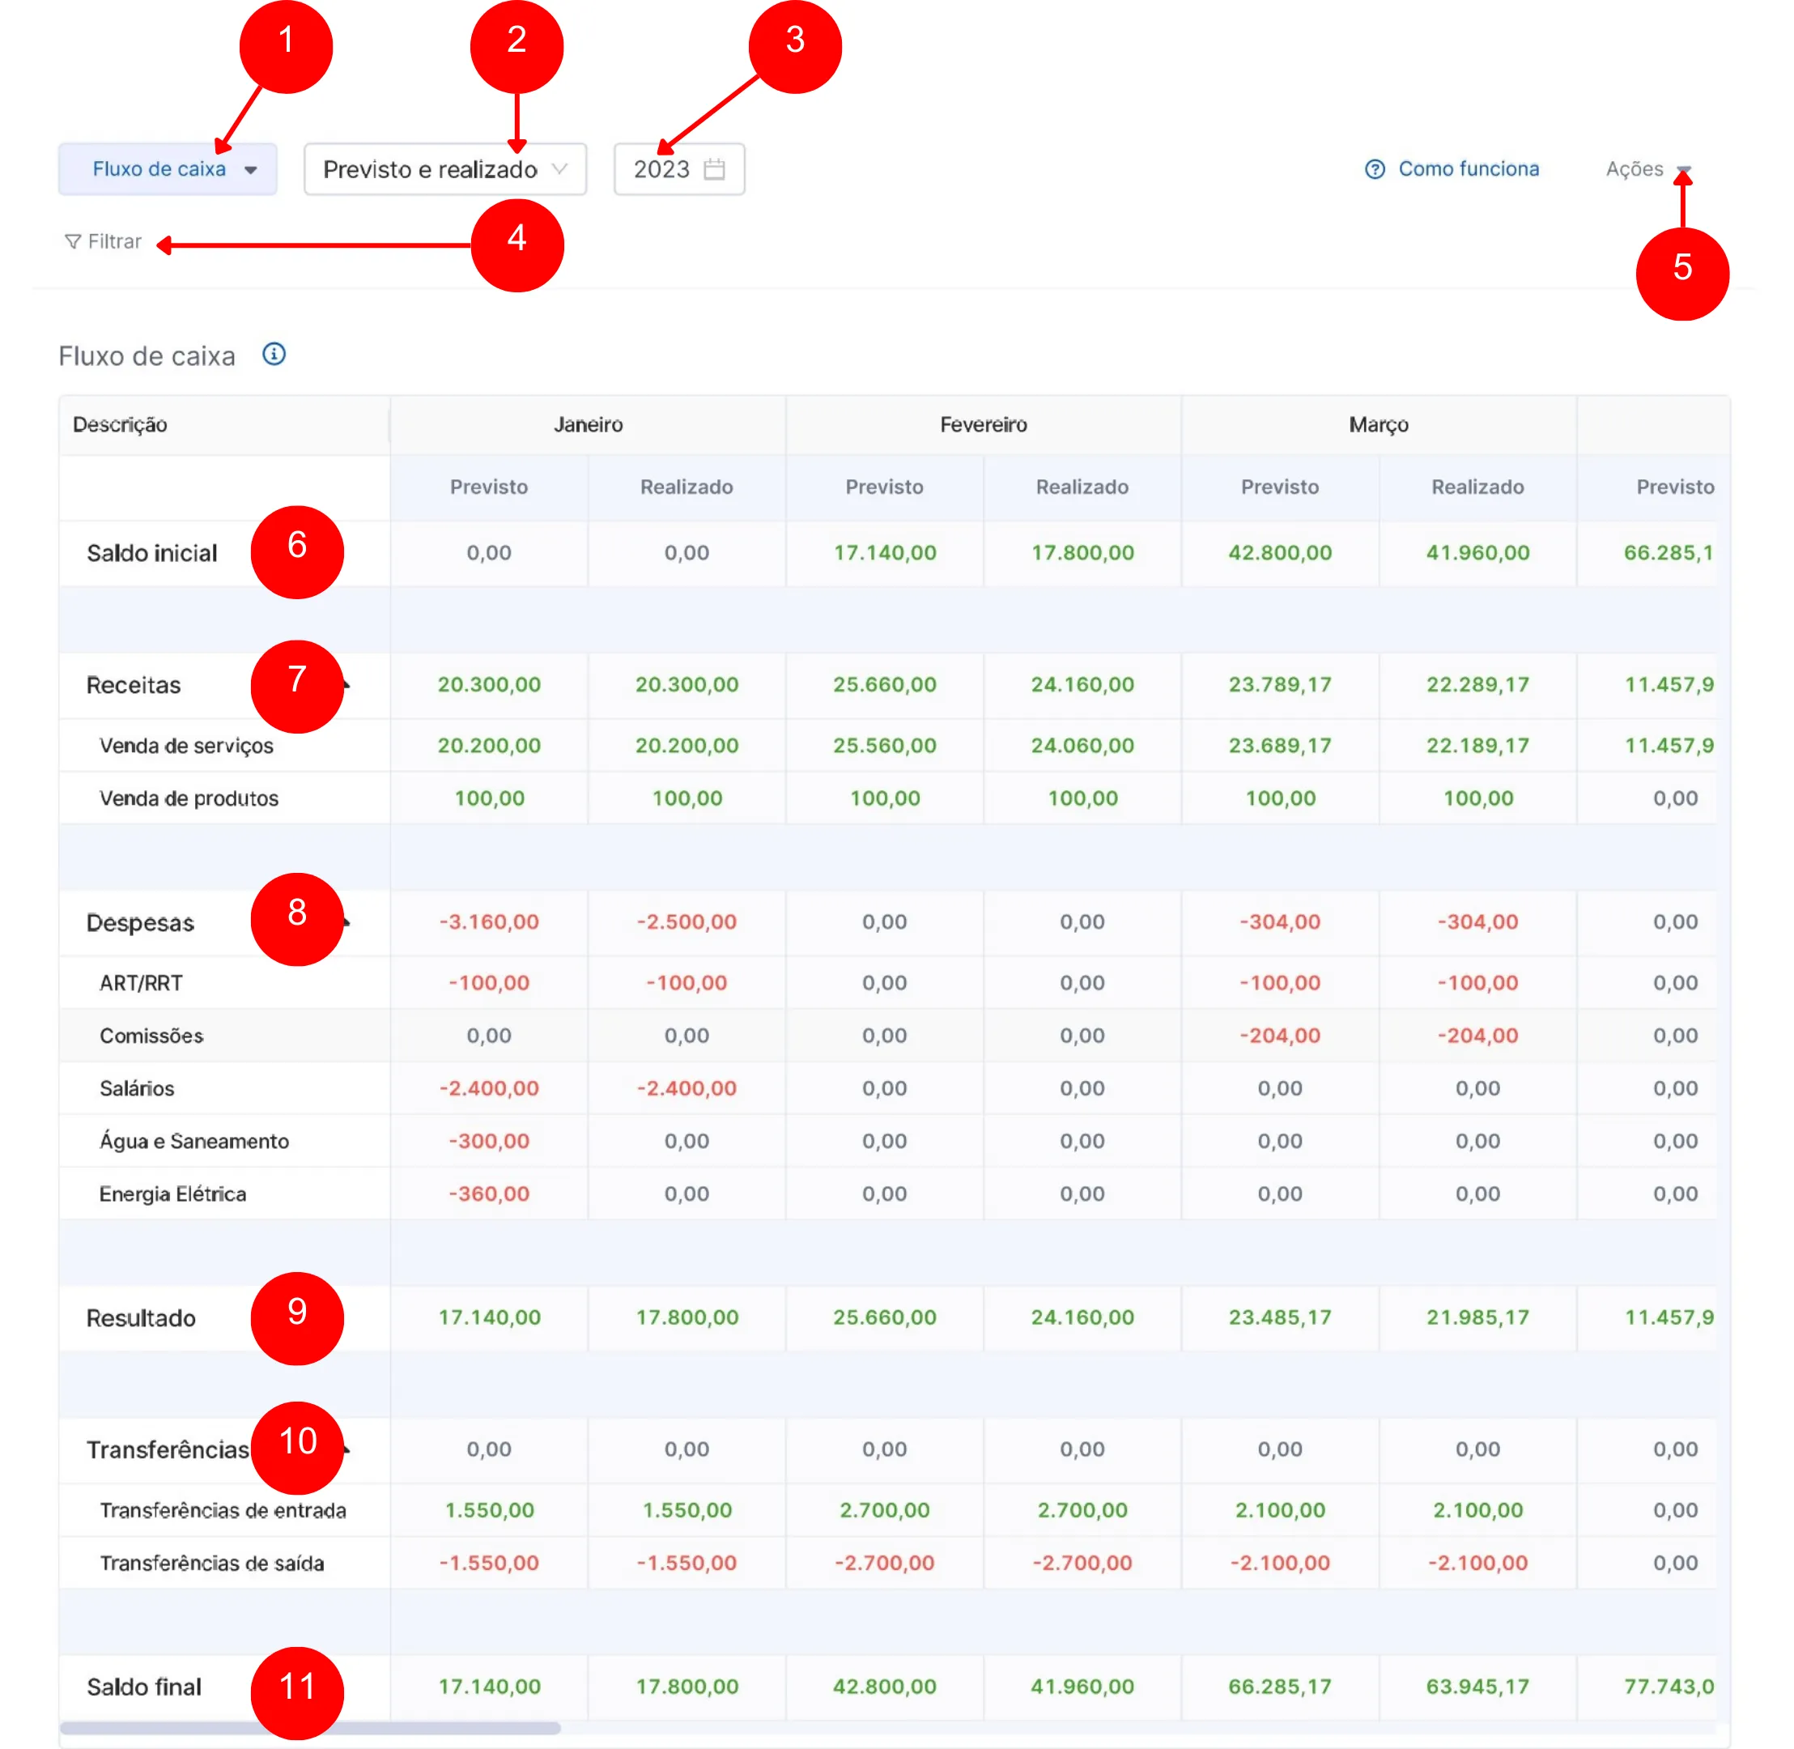
Task: Open the Previsto e realizado dropdown
Action: pos(444,169)
